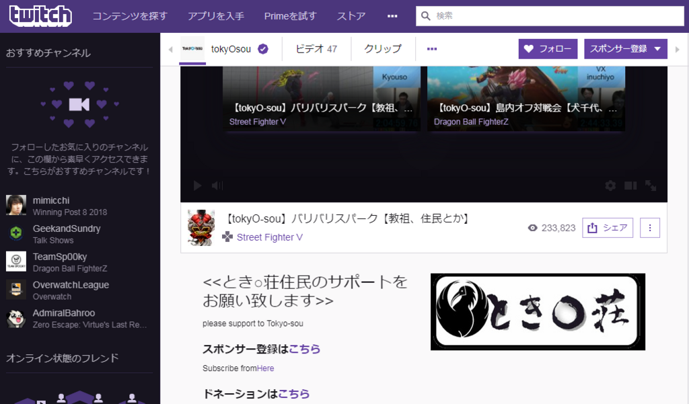The width and height of the screenshot is (689, 404).
Task: Select Primeを試す in top navigation
Action: [290, 16]
